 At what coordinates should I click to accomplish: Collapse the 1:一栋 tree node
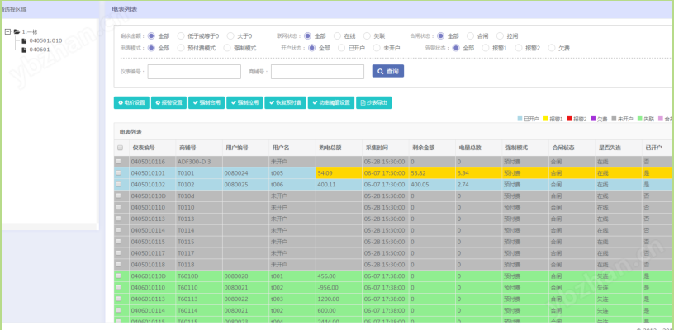(7, 31)
